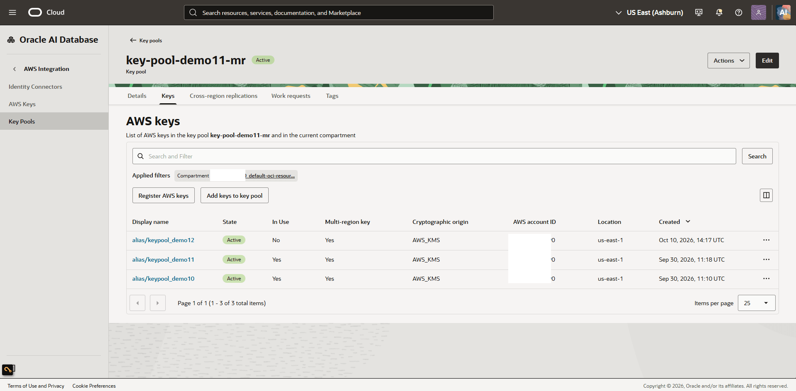Open Cookie Preferences link
This screenshot has width=796, height=391.
click(94, 386)
